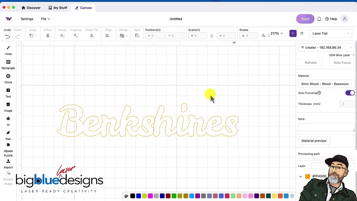
Task: Toggle the scale aspect-ratio lock
Action: point(212,36)
